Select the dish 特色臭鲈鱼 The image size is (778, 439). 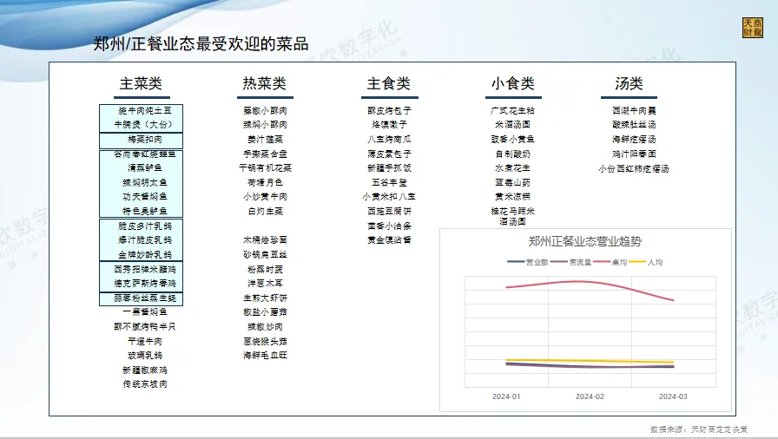[x=145, y=211]
